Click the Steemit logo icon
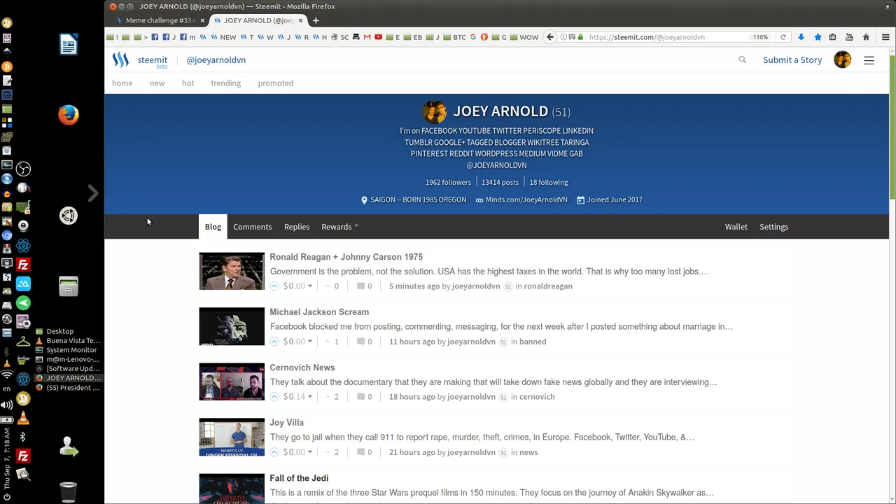 tap(120, 59)
